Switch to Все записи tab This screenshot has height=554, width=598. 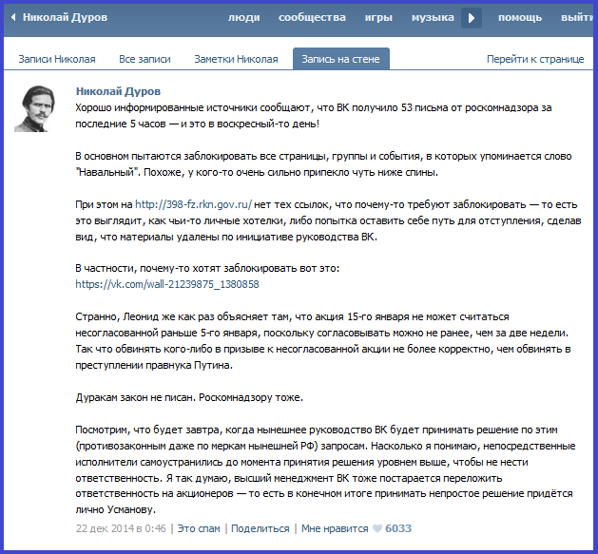pyautogui.click(x=145, y=59)
